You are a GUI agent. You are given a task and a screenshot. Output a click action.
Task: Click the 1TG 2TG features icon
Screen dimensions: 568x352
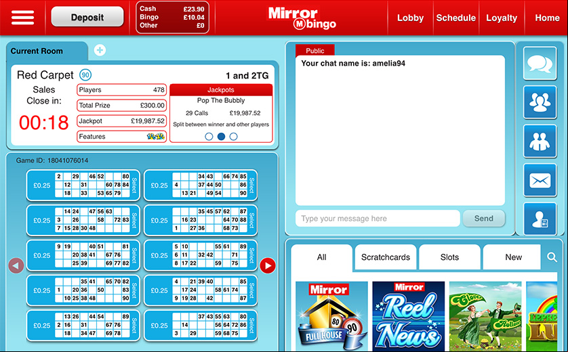click(x=156, y=136)
